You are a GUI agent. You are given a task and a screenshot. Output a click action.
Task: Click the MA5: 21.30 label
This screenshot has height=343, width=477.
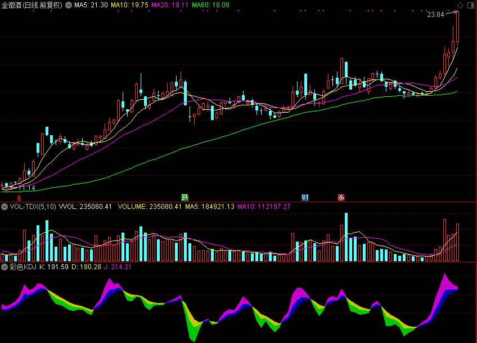click(91, 5)
